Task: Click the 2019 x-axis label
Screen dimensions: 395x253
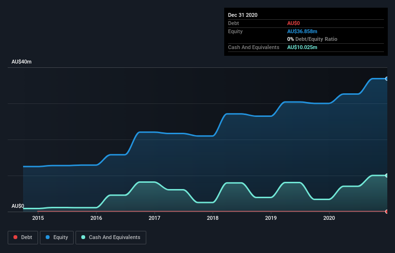Action: [271, 218]
